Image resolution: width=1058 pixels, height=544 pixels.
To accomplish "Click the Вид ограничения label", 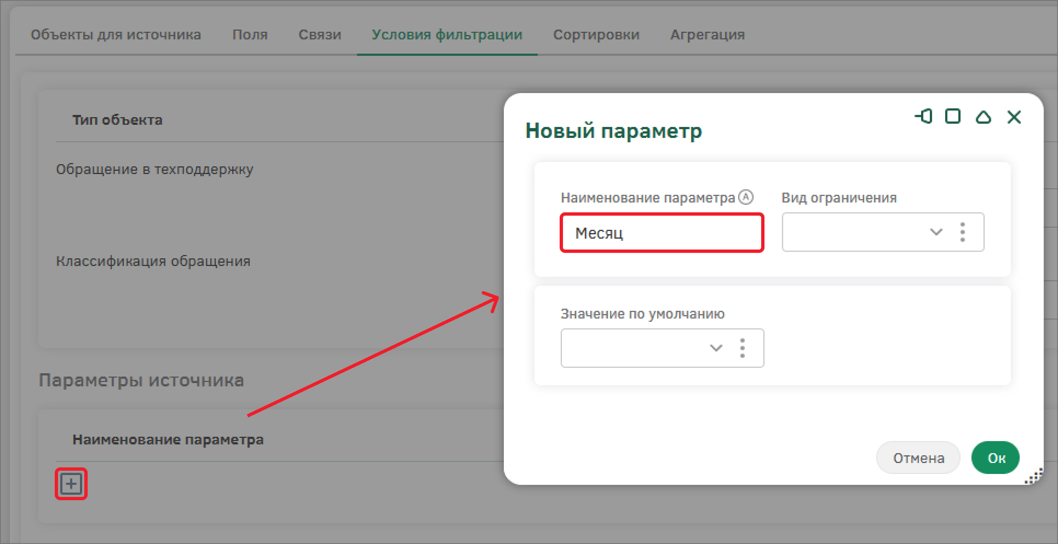I will (x=839, y=198).
